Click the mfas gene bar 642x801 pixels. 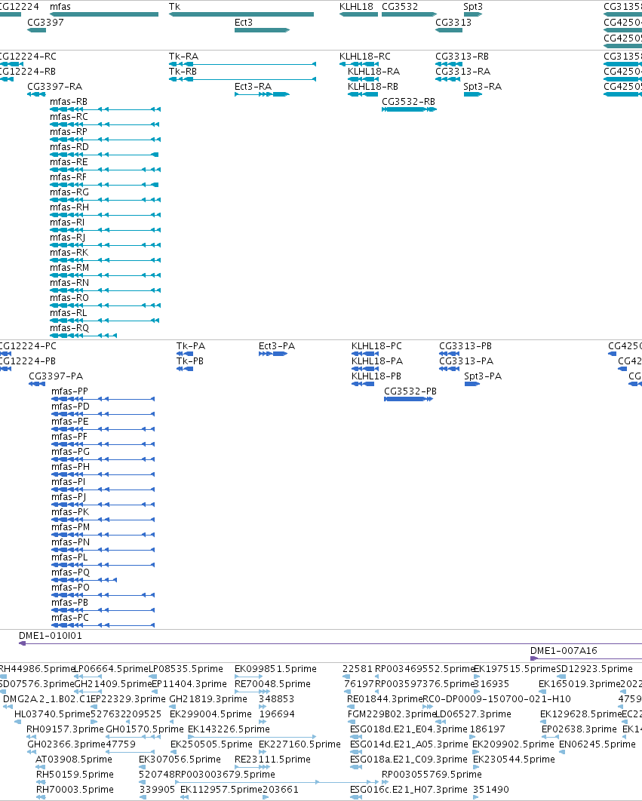(x=104, y=14)
